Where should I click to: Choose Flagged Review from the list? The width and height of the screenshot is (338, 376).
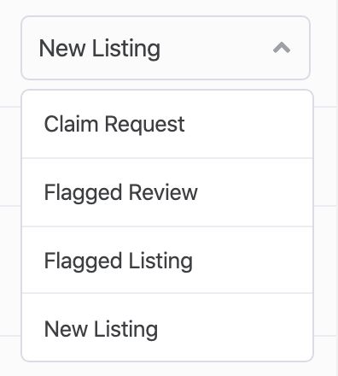(167, 192)
